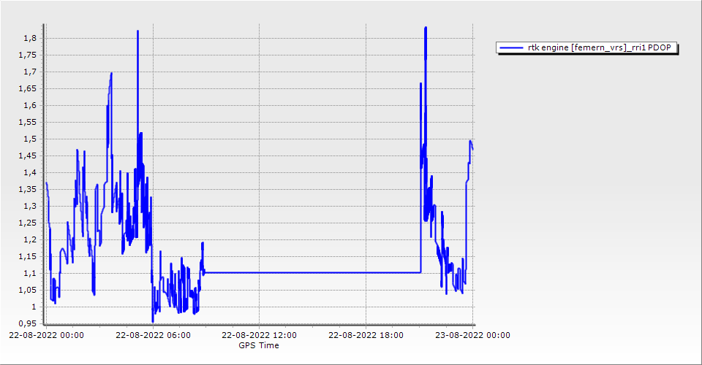Viewport: 702px width, 365px height.
Task: Click the 1,45 y-axis tick label
Action: click(26, 155)
